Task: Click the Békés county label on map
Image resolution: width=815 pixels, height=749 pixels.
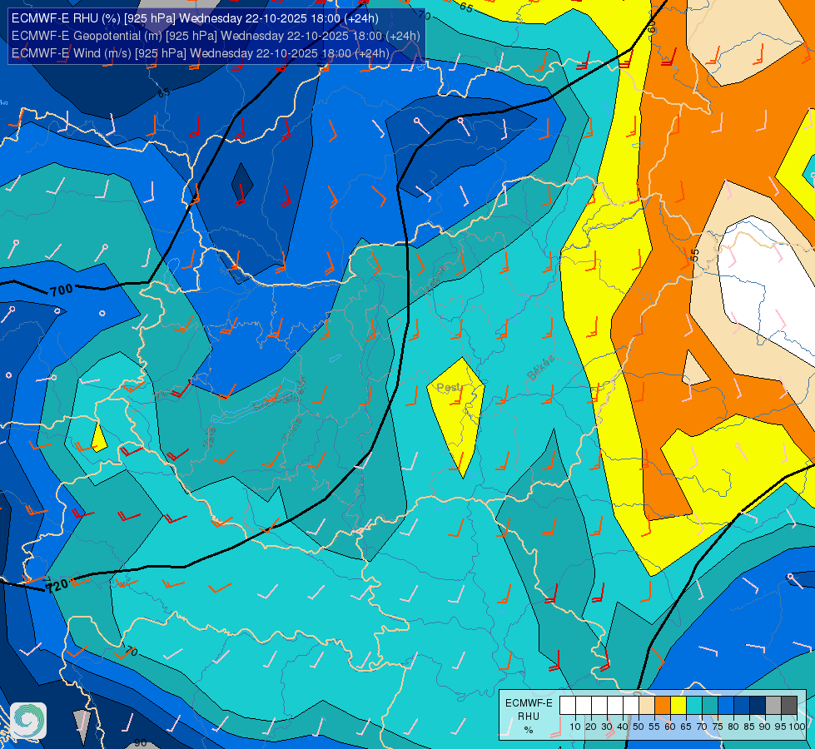Action: (541, 368)
